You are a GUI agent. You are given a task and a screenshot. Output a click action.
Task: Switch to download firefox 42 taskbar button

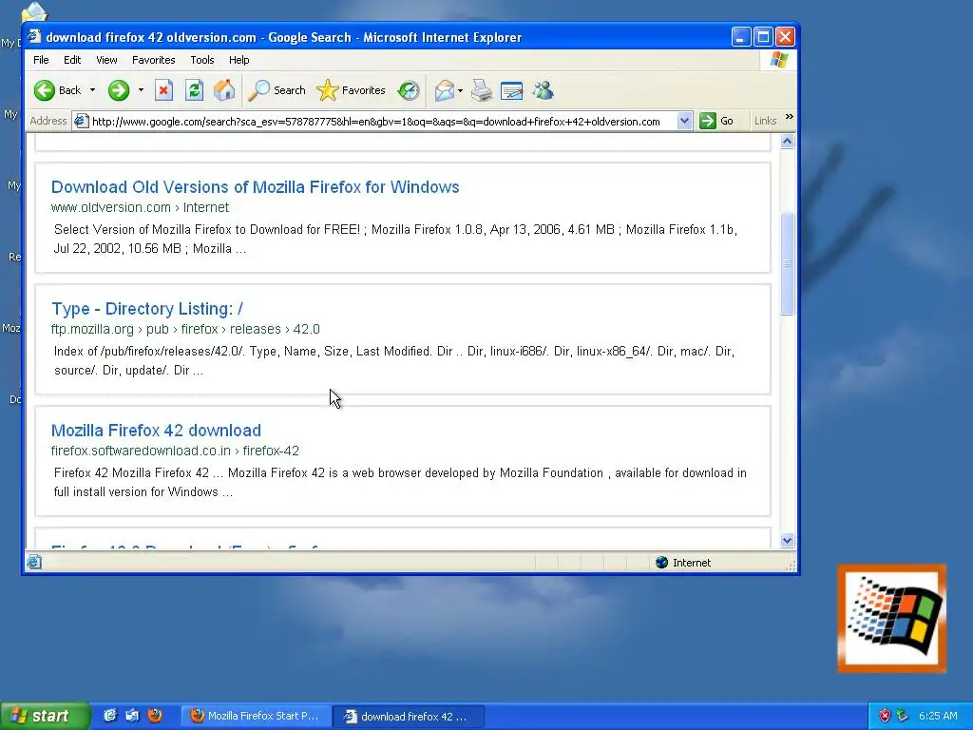pos(408,717)
